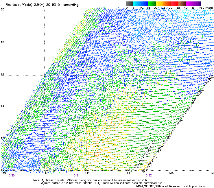
Task: Select the green 15-20 knots legend segment
Action: pyautogui.click(x=152, y=3)
